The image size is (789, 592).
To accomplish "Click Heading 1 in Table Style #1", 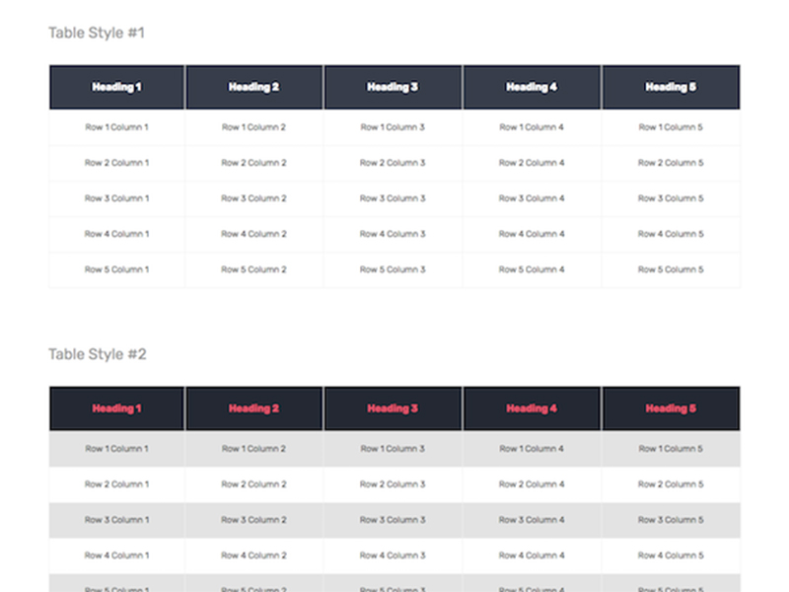I will pos(116,87).
